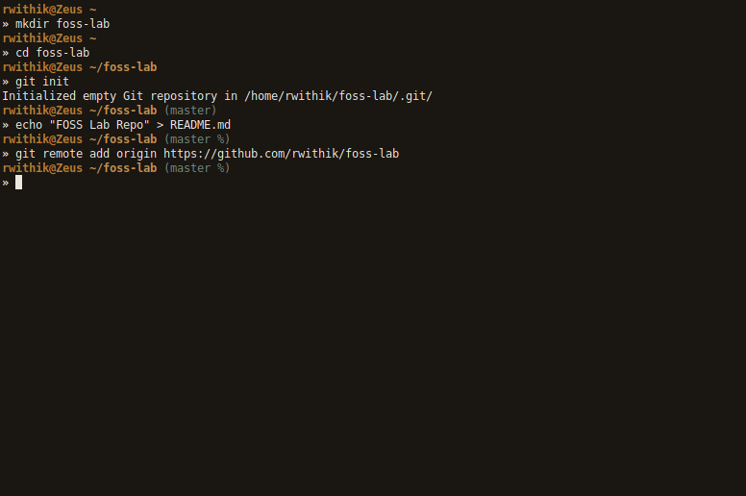Click the » symbol before mkdir

coord(6,24)
